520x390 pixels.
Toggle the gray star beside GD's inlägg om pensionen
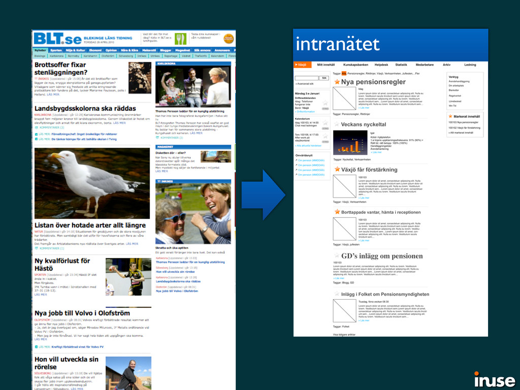coord(337,255)
